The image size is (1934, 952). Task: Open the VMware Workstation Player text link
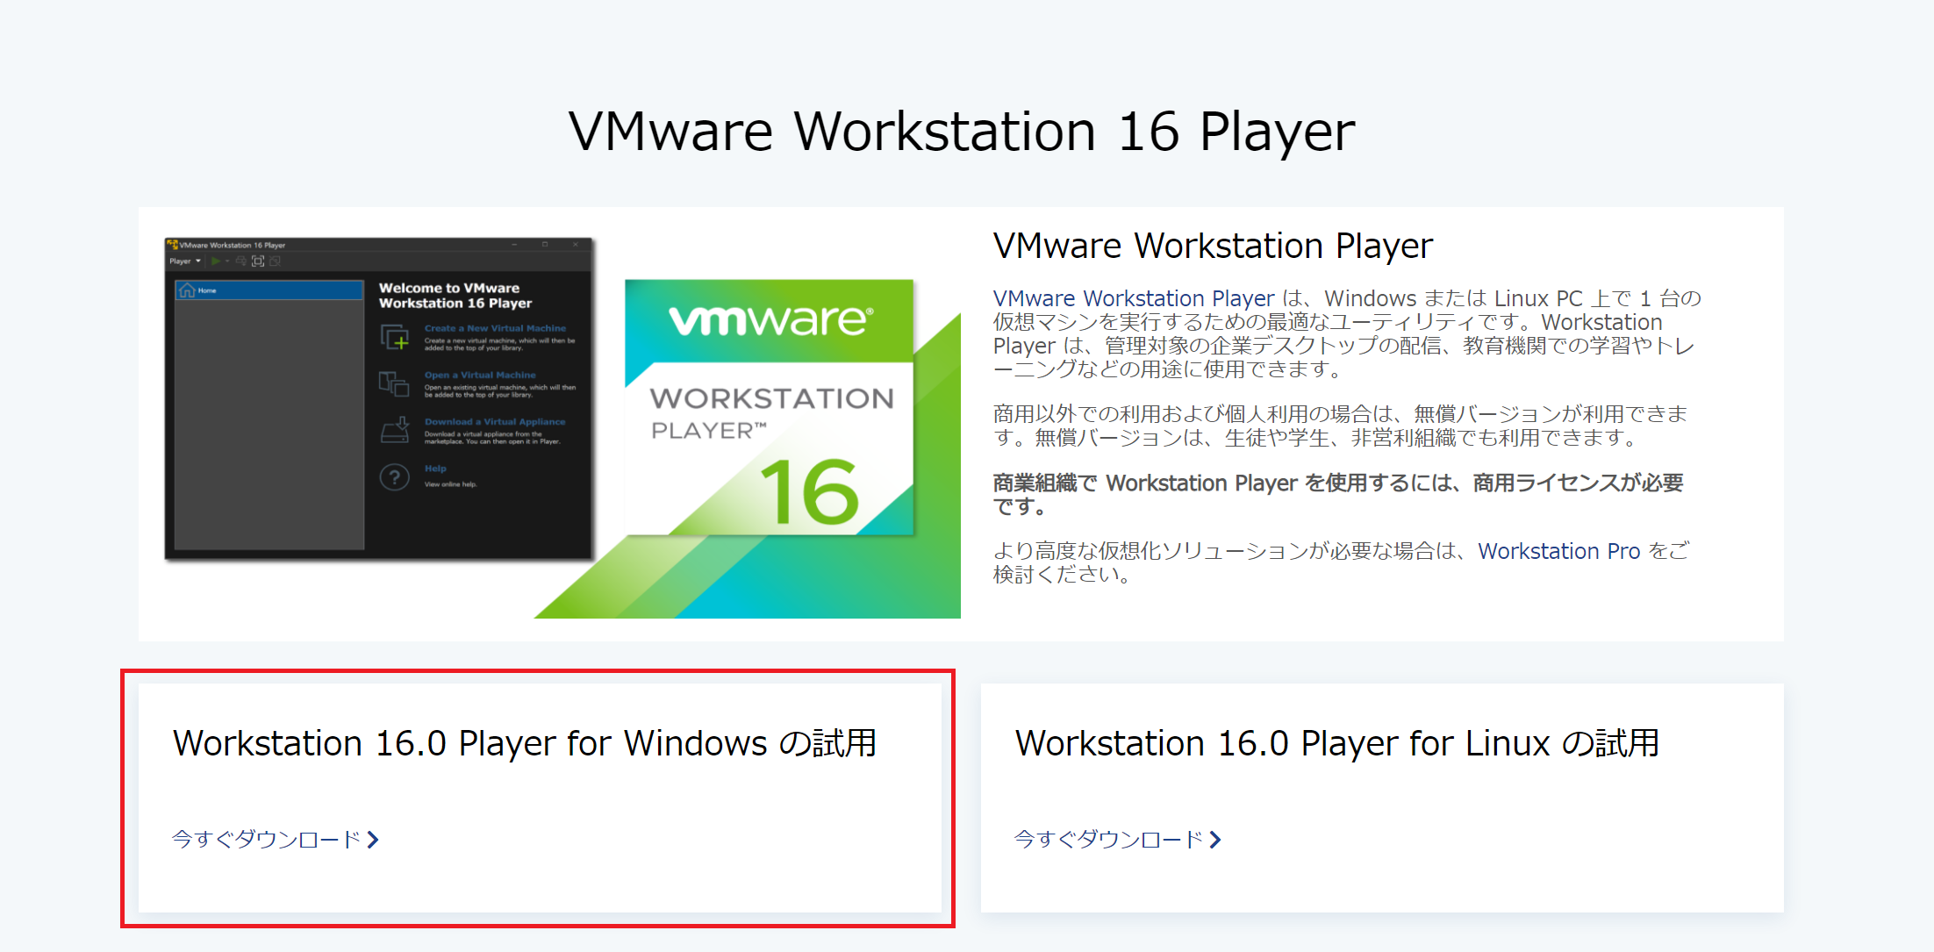click(1133, 299)
